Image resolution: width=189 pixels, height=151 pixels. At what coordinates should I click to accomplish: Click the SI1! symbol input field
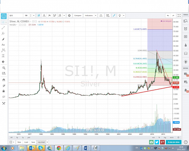click(x=16, y=15)
